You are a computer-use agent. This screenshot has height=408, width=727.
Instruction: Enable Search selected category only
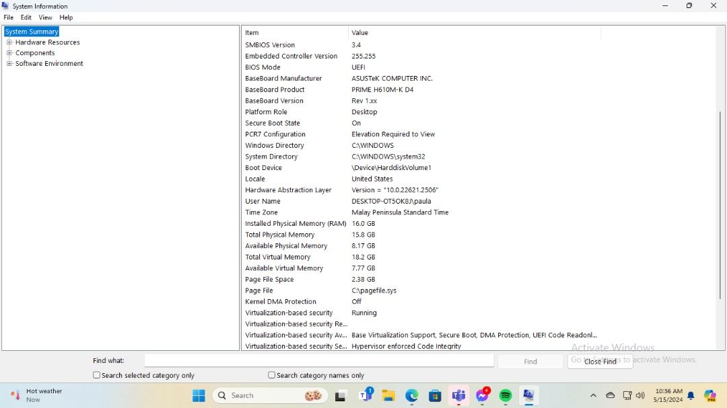click(x=96, y=374)
